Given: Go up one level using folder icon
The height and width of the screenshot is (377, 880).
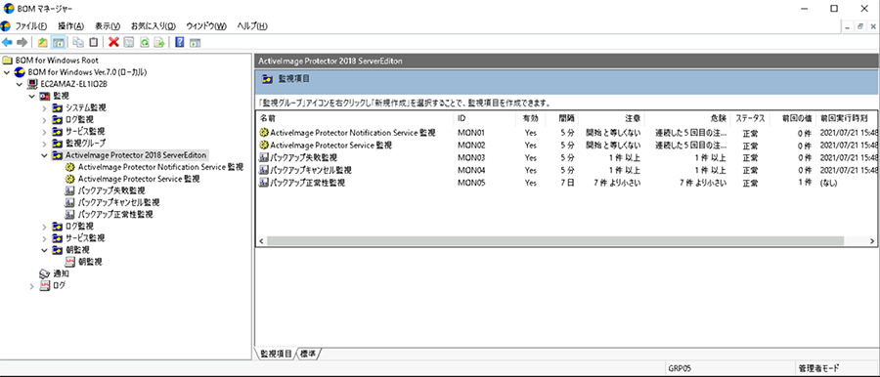Looking at the screenshot, I should click(x=43, y=42).
